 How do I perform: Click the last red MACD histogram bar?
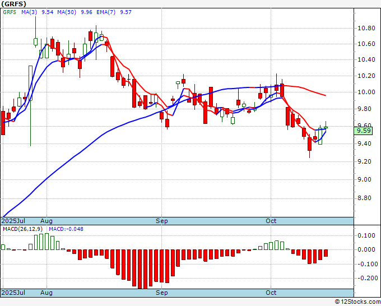(326, 253)
